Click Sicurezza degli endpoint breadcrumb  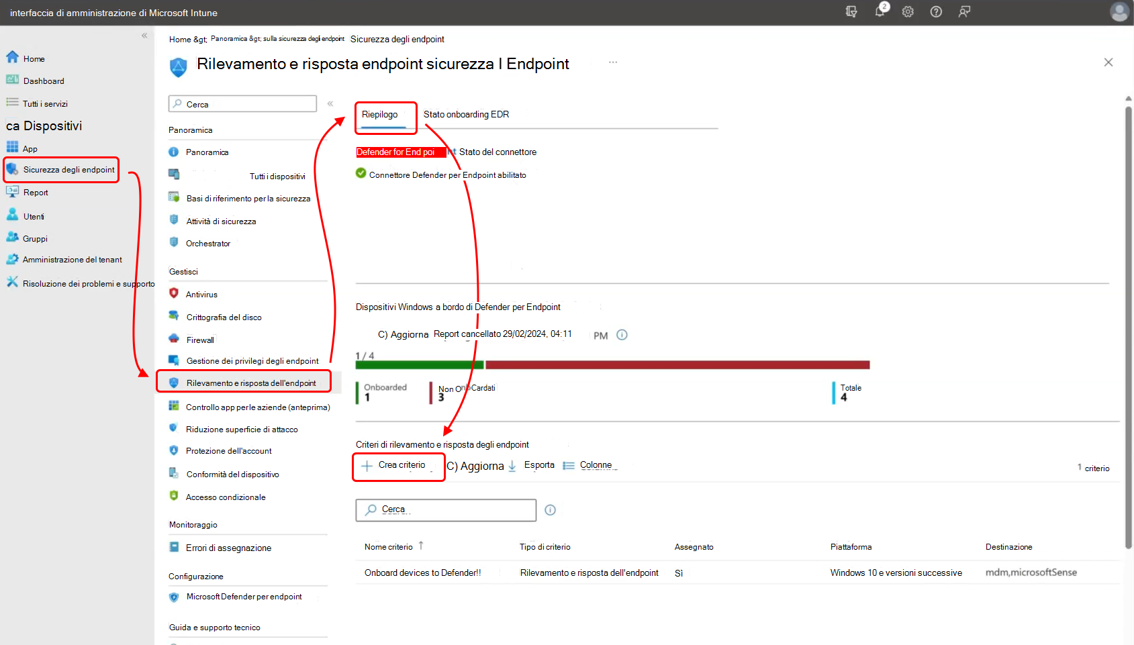[x=397, y=40]
